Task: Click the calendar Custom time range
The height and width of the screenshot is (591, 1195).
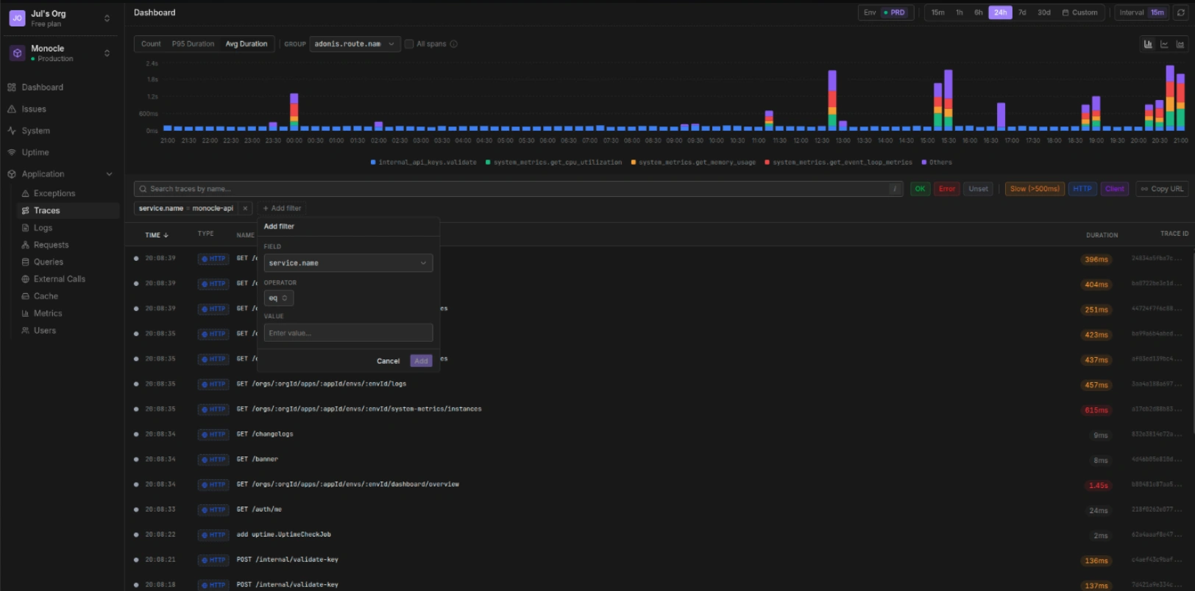Action: pyautogui.click(x=1079, y=12)
